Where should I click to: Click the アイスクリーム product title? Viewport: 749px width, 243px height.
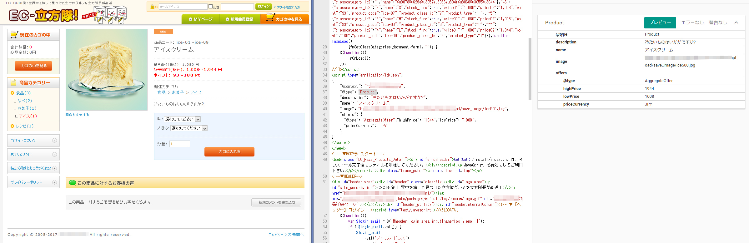[174, 50]
